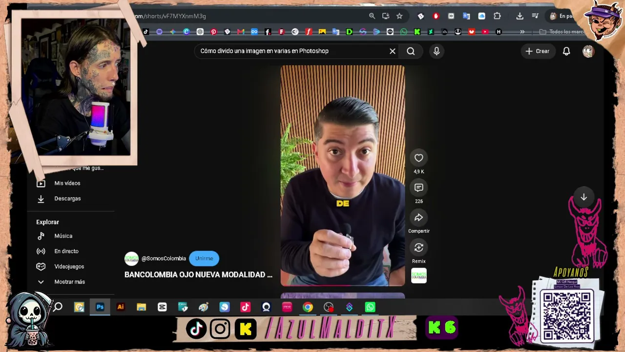Open Windows taskbar search

[58, 307]
